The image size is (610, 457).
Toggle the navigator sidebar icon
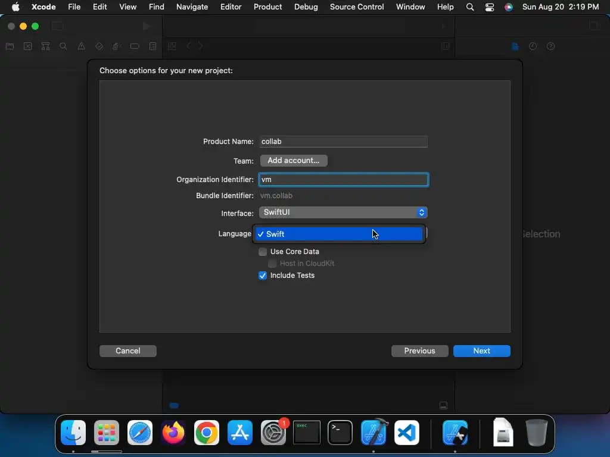click(57, 26)
